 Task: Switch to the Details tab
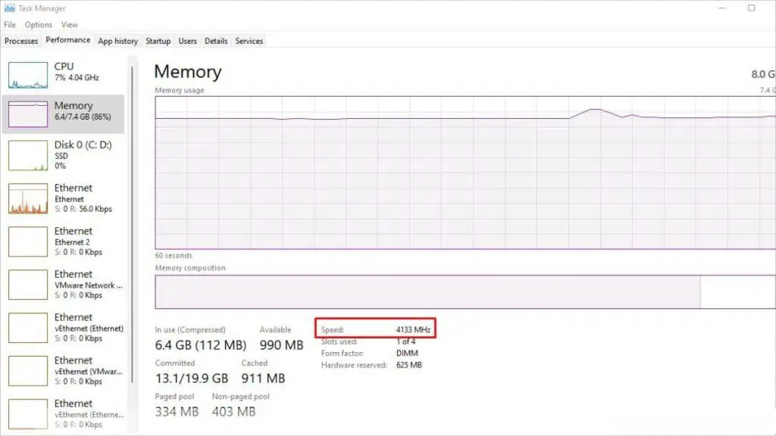pos(216,41)
